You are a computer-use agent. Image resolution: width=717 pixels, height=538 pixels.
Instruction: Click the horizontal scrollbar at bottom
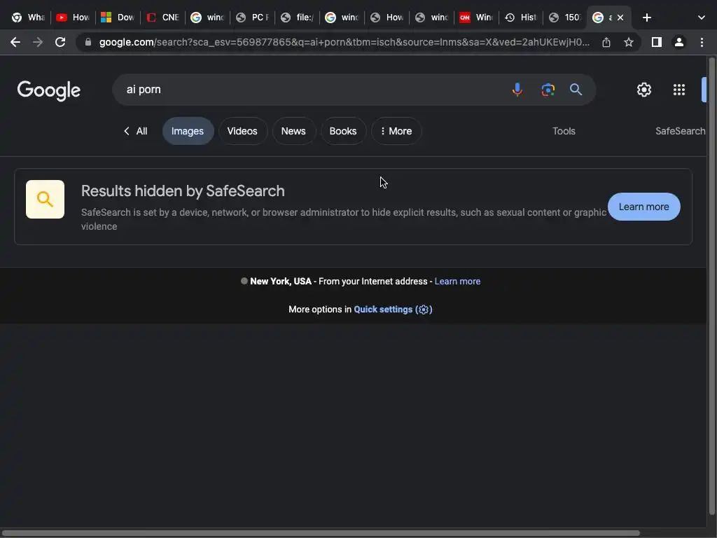point(320,533)
